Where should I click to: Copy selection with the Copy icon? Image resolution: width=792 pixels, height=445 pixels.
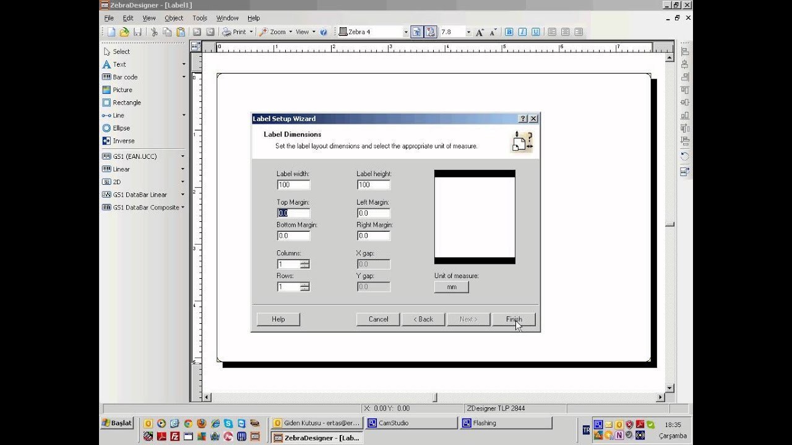pos(167,32)
